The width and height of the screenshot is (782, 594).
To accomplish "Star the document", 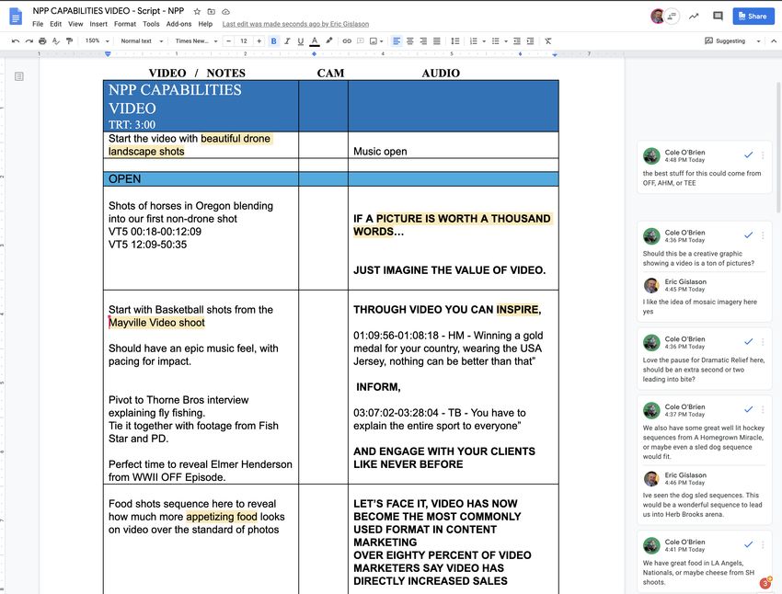I will 197,11.
